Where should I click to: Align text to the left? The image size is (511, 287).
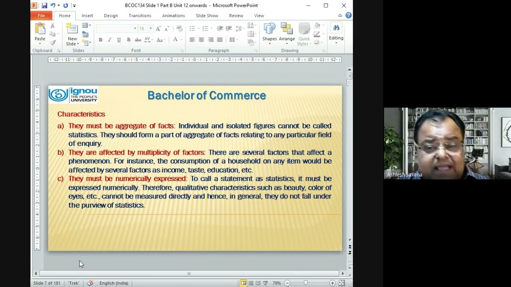[x=192, y=40]
